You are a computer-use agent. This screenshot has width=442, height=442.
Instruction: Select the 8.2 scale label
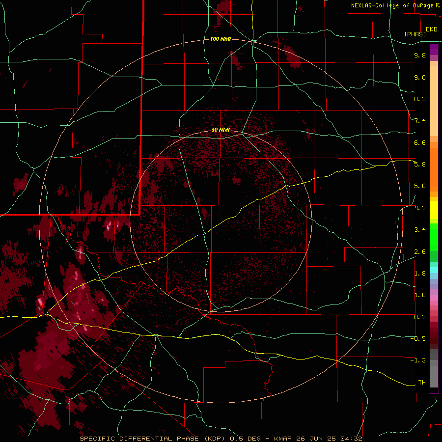[420, 99]
